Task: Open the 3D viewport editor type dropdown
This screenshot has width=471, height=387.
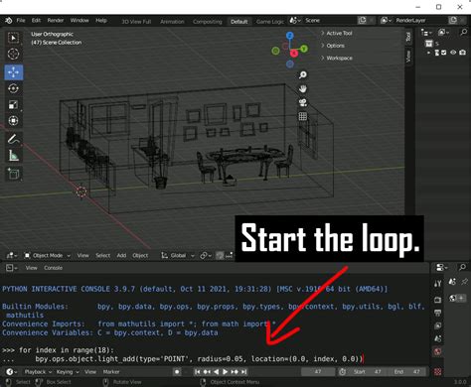Action: pyautogui.click(x=12, y=255)
